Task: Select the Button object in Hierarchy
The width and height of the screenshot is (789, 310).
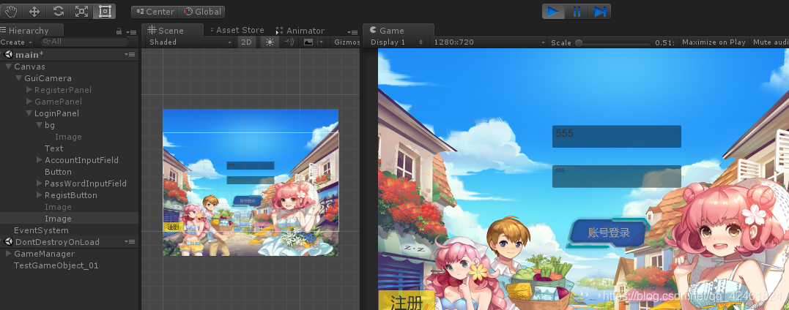Action: 58,172
